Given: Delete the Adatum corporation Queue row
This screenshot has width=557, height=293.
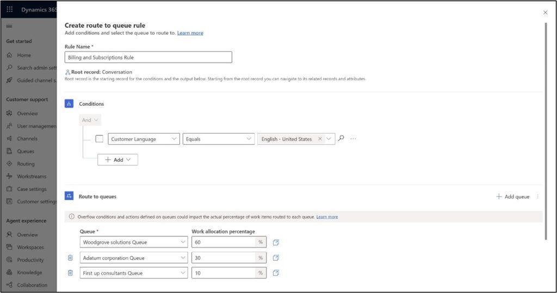Looking at the screenshot, I should click(x=70, y=258).
